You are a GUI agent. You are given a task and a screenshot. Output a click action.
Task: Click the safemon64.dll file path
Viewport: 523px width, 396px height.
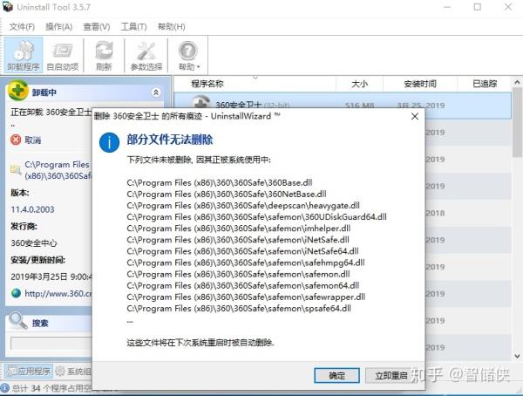click(243, 285)
